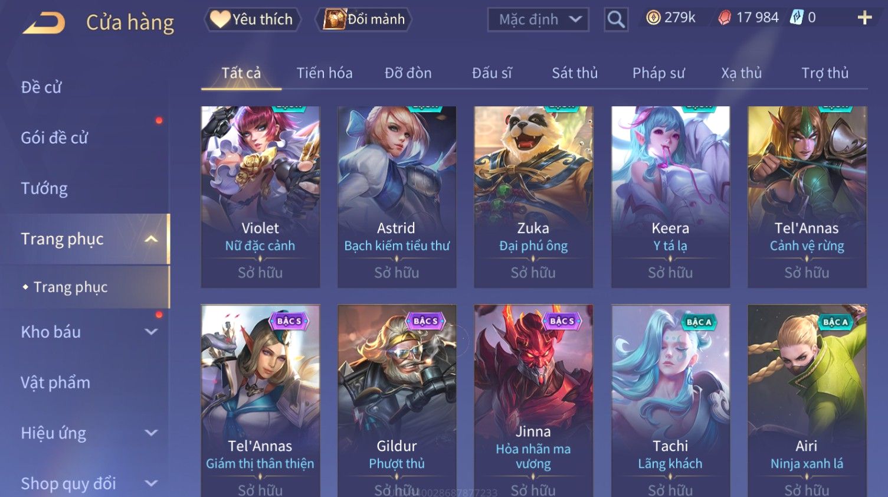This screenshot has width=888, height=497.
Task: Open Đổi mảnh fragment exchange
Action: click(x=364, y=19)
